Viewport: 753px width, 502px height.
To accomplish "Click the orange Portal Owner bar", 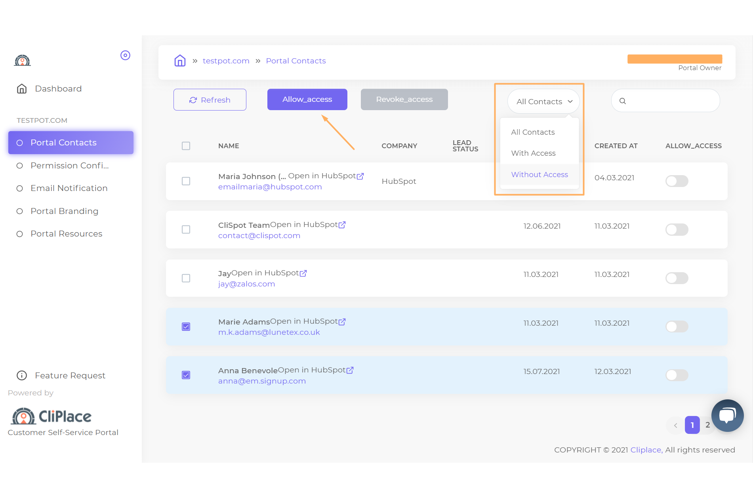I will tap(675, 59).
